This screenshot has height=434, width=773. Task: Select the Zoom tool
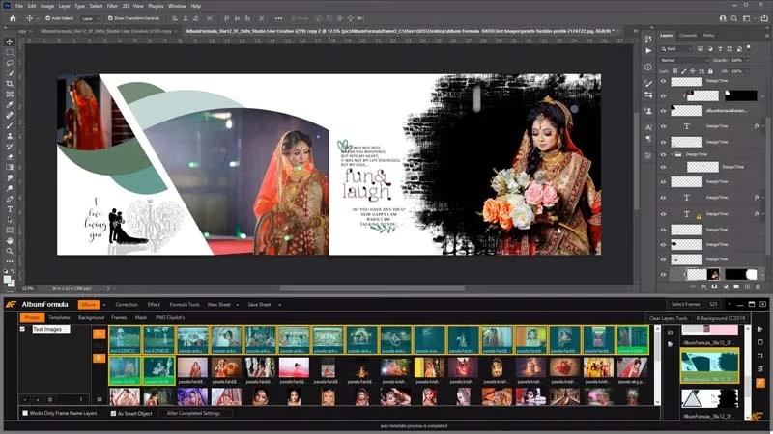tap(10, 251)
